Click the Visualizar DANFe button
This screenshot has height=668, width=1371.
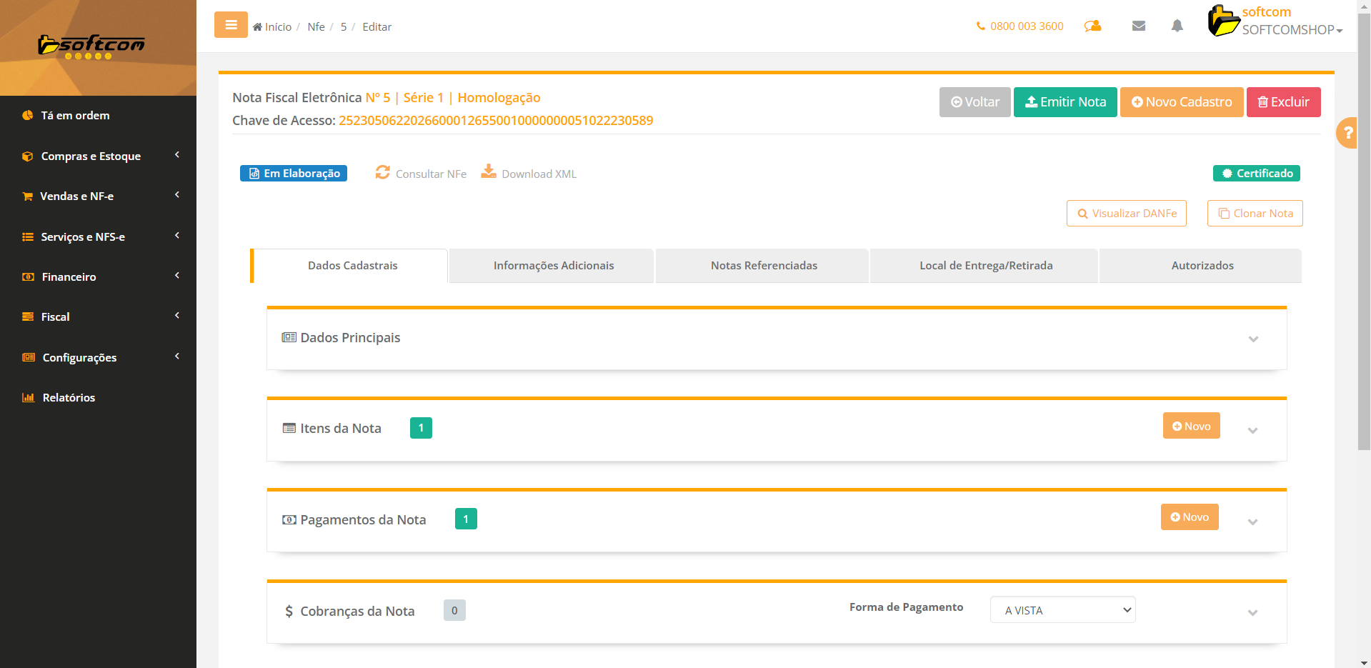[x=1126, y=214]
